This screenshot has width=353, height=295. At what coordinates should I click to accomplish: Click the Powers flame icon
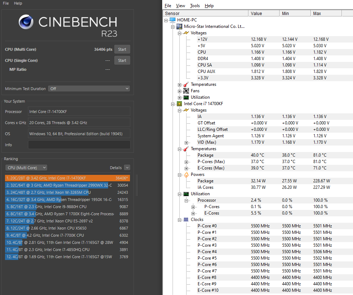[186, 175]
